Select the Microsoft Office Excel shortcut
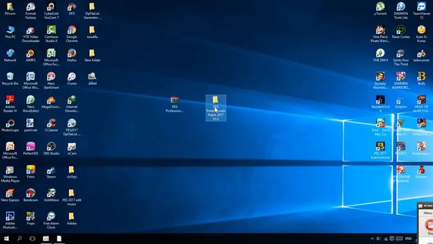433x244 pixels. tap(51, 58)
